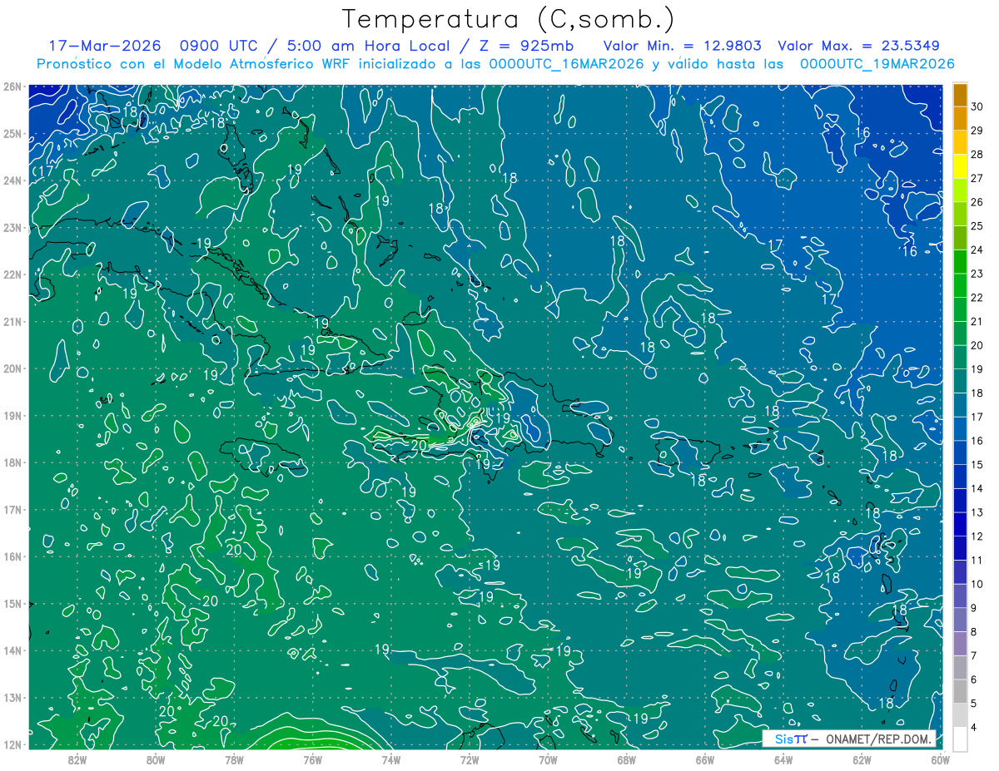
Task: Click the colorbar legend value 14
Action: pyautogui.click(x=977, y=489)
